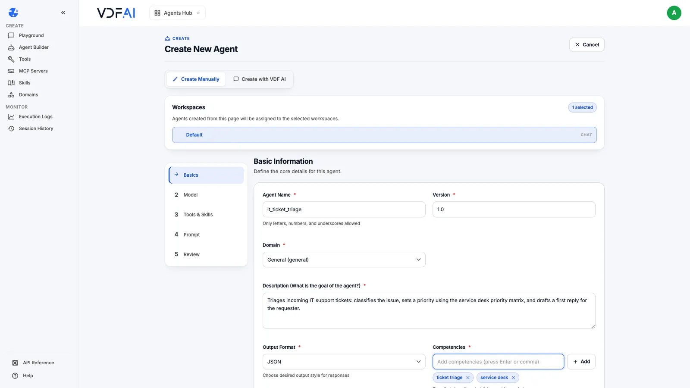690x388 pixels.
Task: Click the Basic Information heading
Action: [283, 161]
